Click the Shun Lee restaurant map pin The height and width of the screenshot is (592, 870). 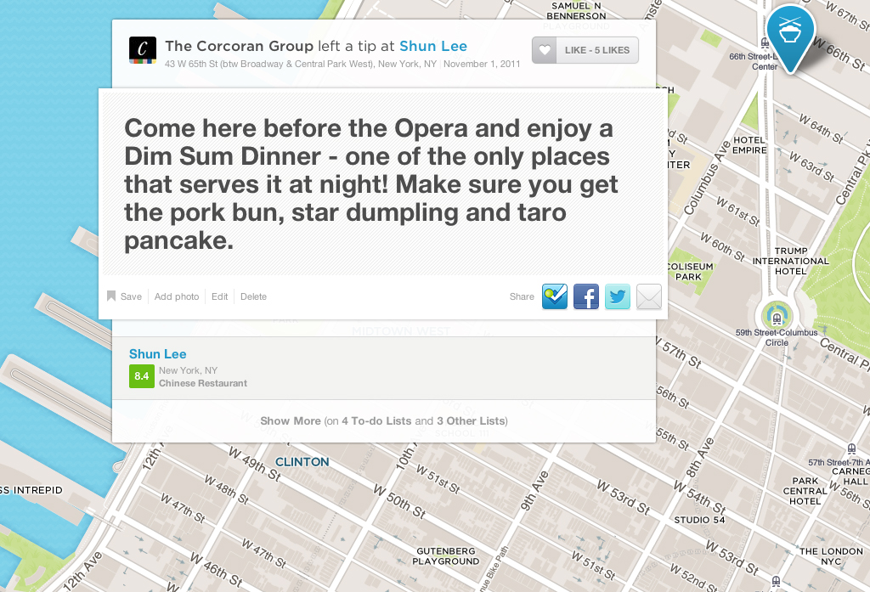790,36
